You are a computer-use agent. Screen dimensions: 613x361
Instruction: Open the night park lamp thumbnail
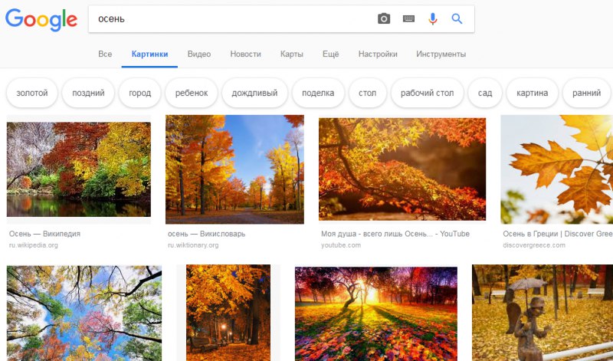228,313
